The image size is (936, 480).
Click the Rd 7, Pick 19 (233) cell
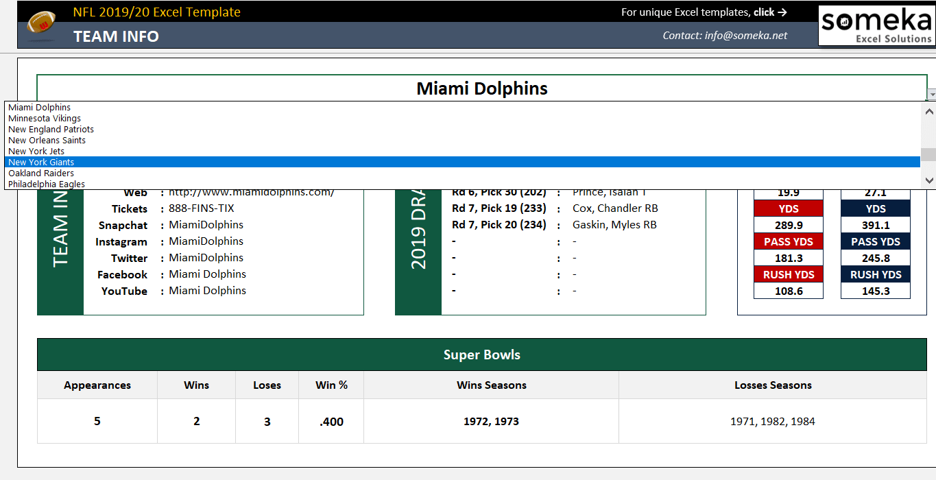[x=499, y=208]
